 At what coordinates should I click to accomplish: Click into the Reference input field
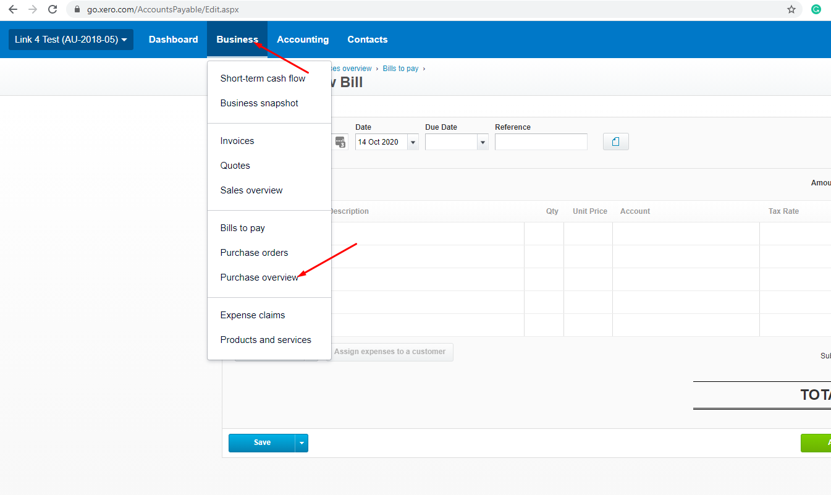(x=541, y=142)
